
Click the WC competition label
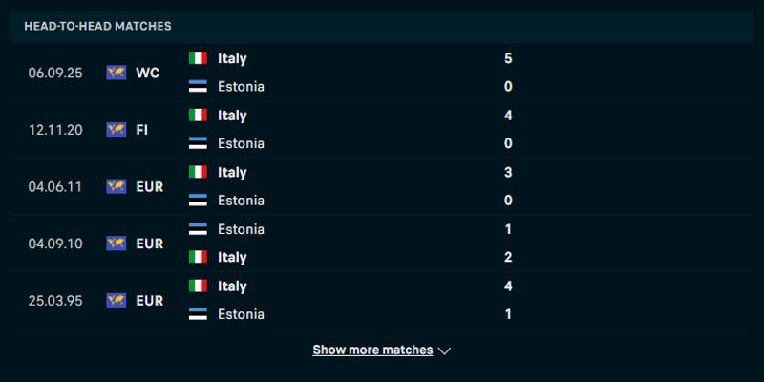(x=147, y=73)
